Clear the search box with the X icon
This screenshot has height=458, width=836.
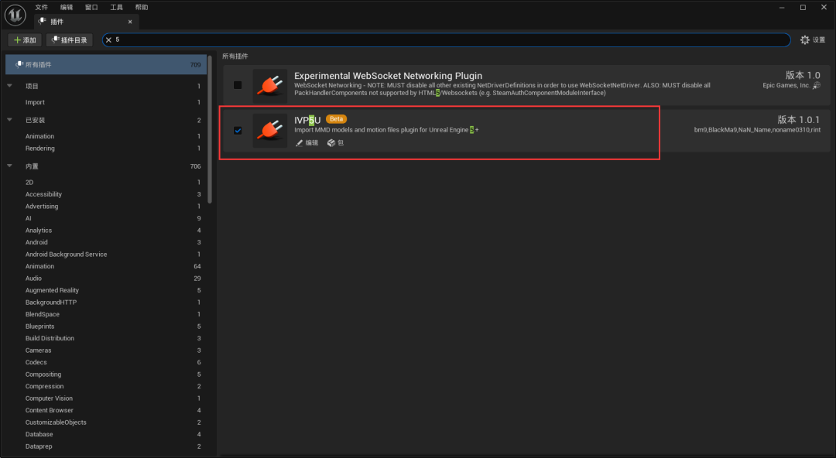(x=109, y=40)
